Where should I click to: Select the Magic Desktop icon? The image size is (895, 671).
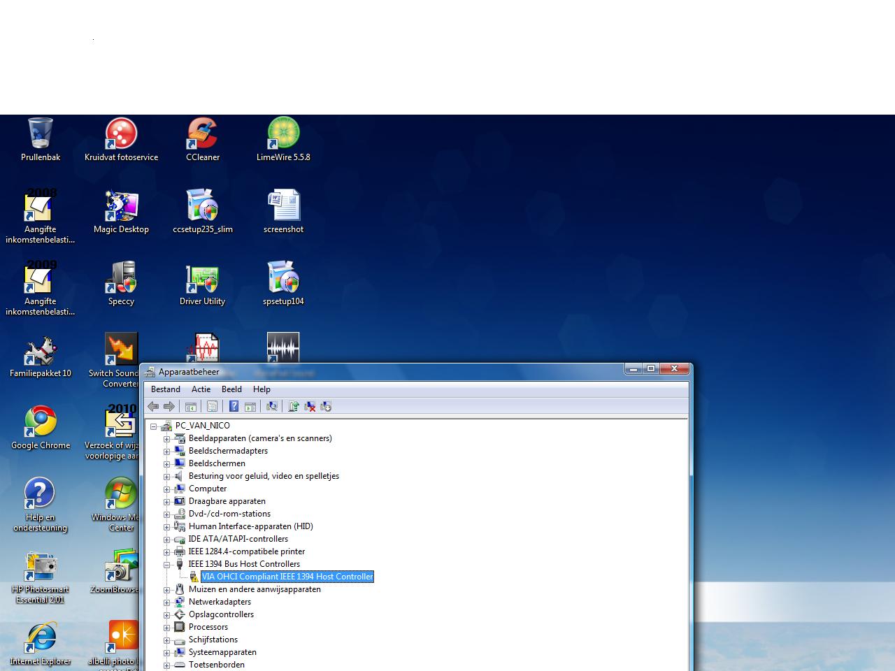121,212
